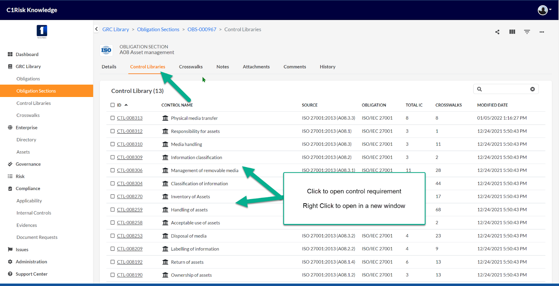559x286 pixels.
Task: Check the box for CTL-008253
Action: click(x=112, y=236)
